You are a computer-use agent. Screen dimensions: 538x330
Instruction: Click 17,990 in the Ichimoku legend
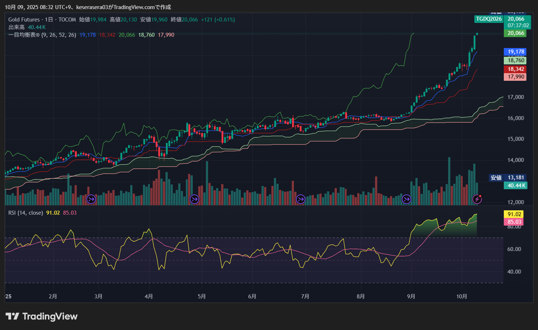tap(166, 35)
